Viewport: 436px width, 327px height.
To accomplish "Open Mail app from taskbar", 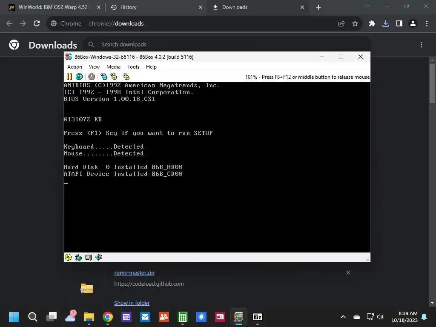I will (145, 317).
